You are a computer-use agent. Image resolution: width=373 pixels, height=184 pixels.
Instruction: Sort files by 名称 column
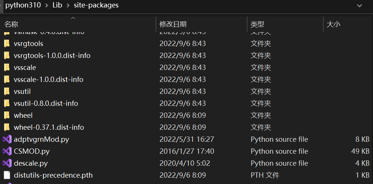pos(11,24)
